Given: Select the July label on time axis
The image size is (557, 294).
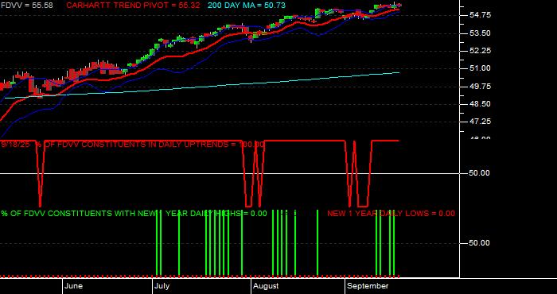Looking at the screenshot, I should 162,286.
